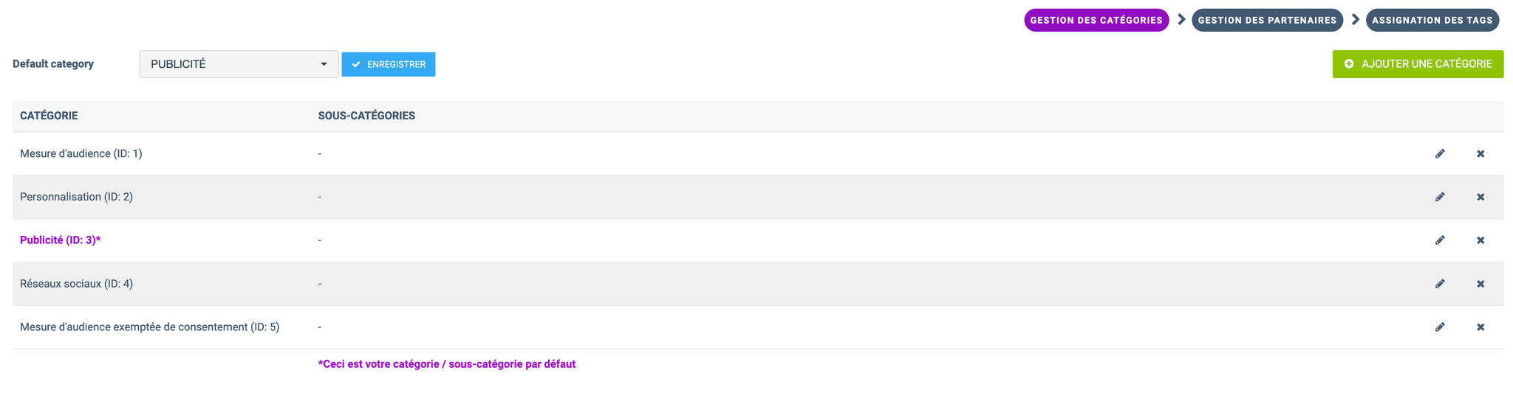
Task: Click the plus icon in Ajouter une catégorie
Action: (x=1349, y=64)
